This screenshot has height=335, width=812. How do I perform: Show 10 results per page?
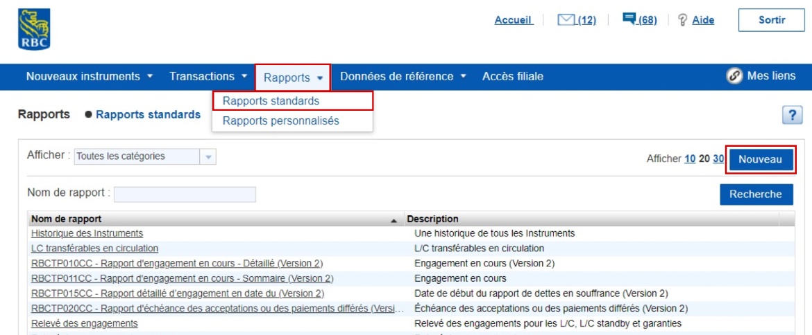(689, 159)
